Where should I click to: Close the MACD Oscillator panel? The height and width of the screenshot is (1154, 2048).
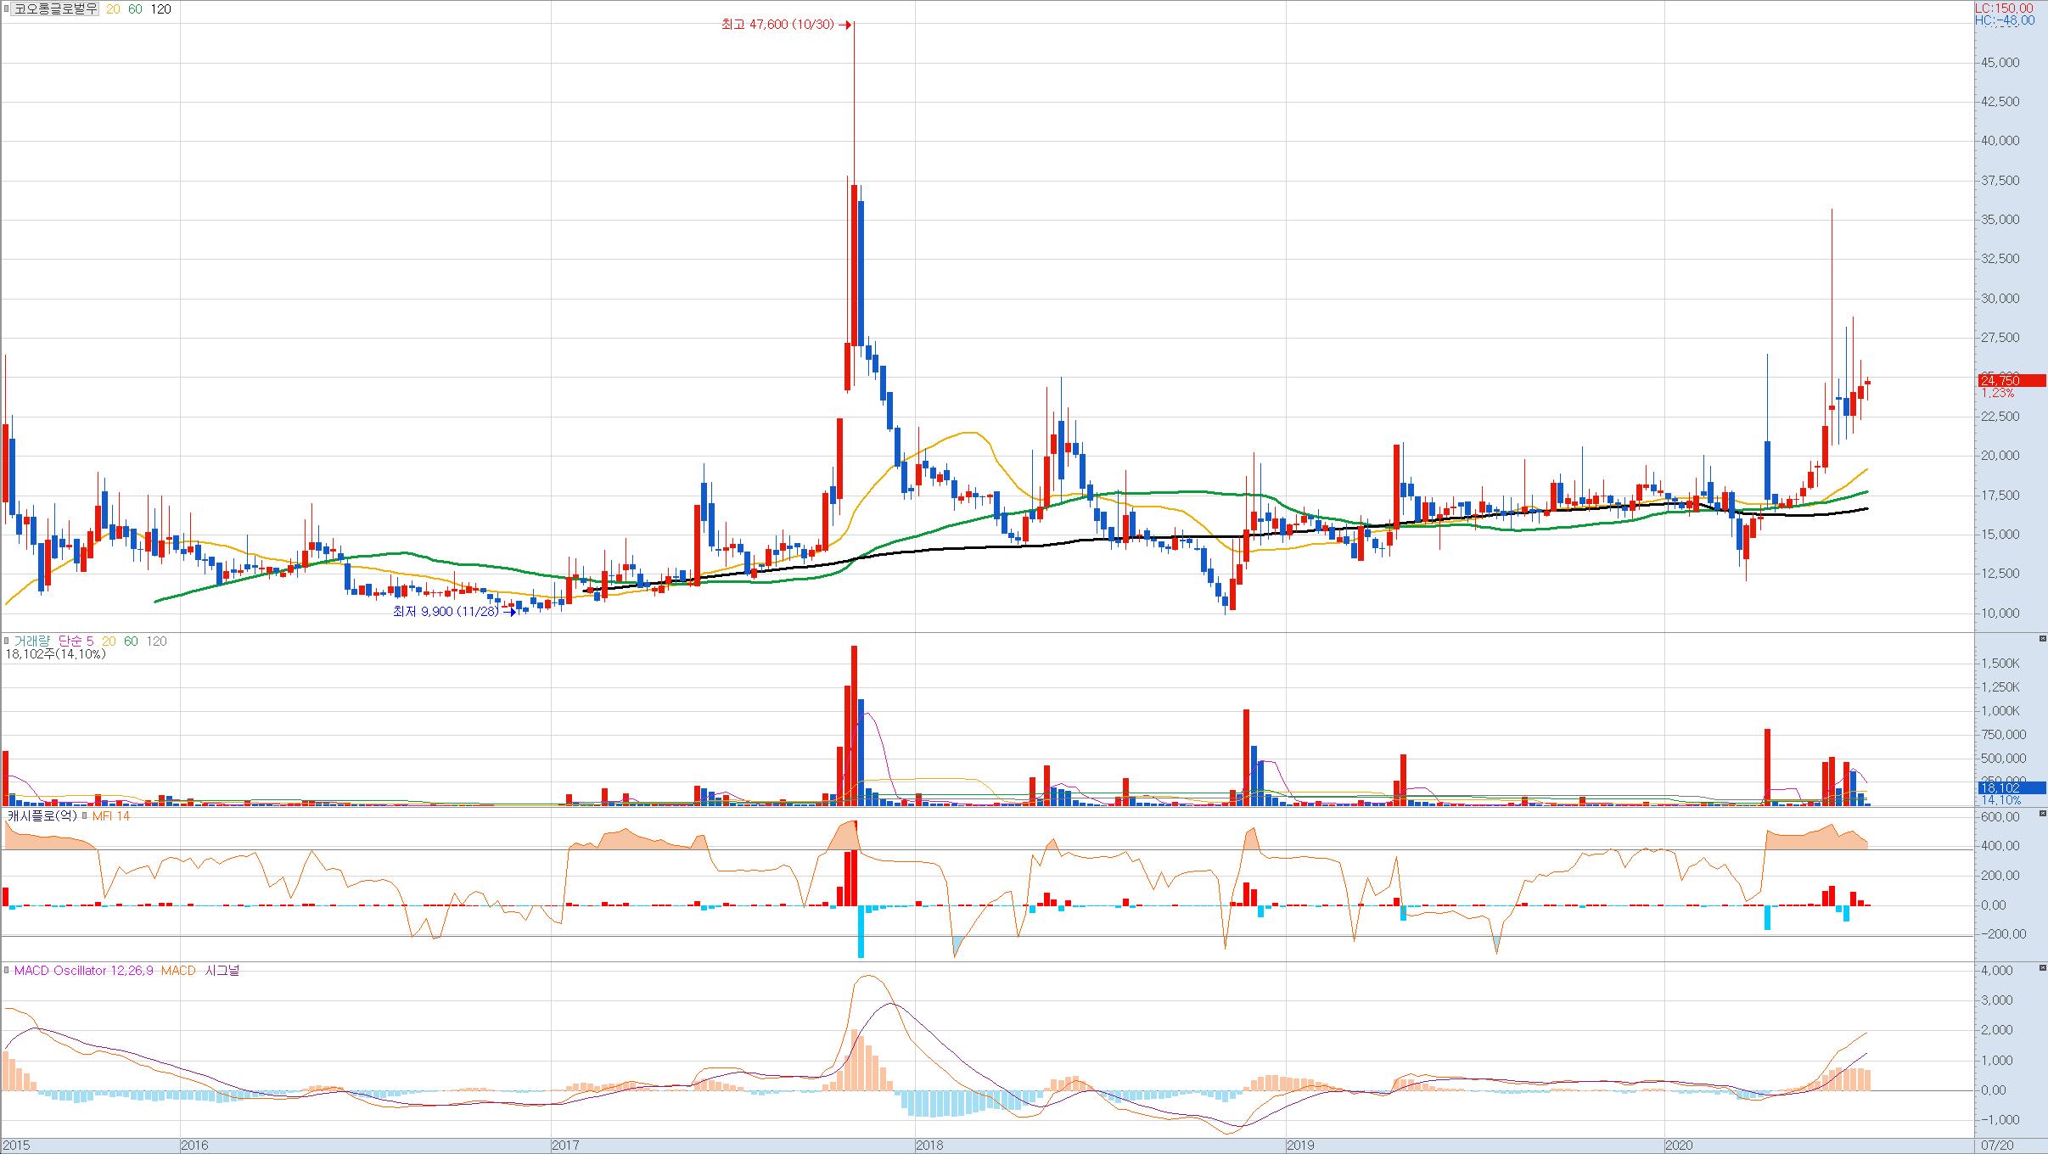coord(2042,968)
